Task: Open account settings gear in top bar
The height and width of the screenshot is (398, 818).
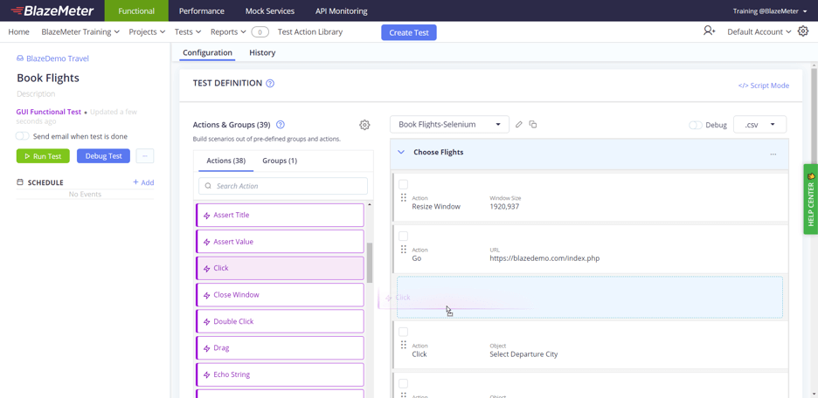Action: 803,31
